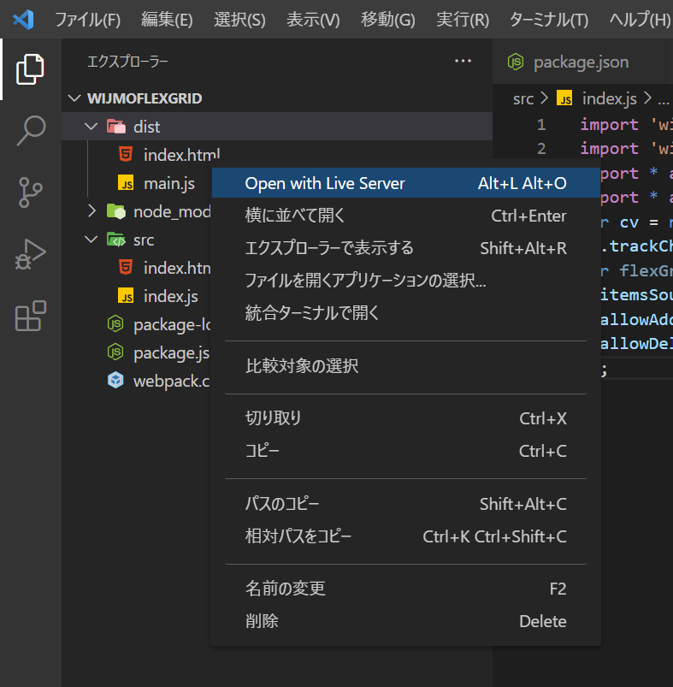Choose 横に並べて開く from context menu
Screen dimensions: 673x687
(406, 216)
